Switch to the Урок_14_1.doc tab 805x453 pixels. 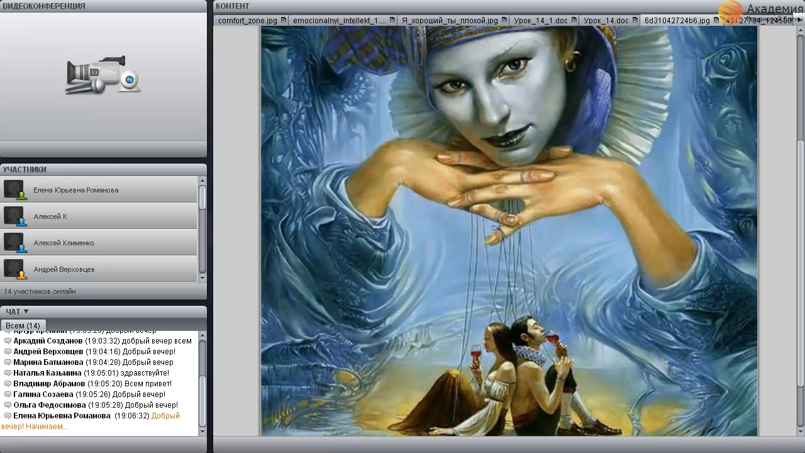click(545, 21)
